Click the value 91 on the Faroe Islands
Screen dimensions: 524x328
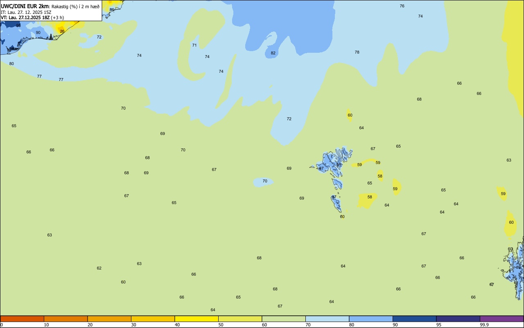click(339, 165)
